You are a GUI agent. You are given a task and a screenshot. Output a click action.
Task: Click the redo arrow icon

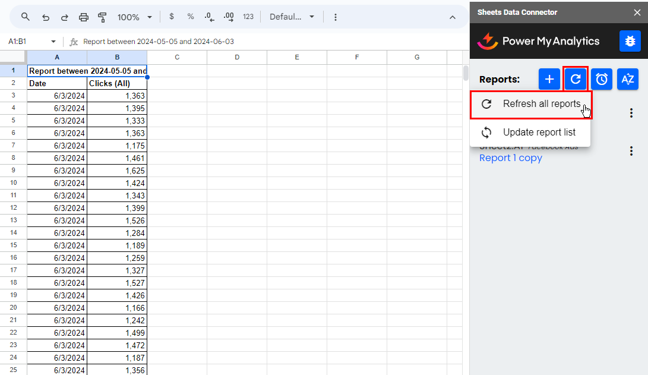pyautogui.click(x=64, y=17)
